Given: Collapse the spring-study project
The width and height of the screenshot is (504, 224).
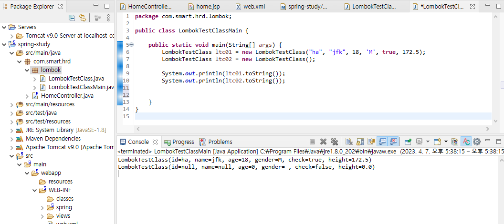Looking at the screenshot, I should point(4,44).
